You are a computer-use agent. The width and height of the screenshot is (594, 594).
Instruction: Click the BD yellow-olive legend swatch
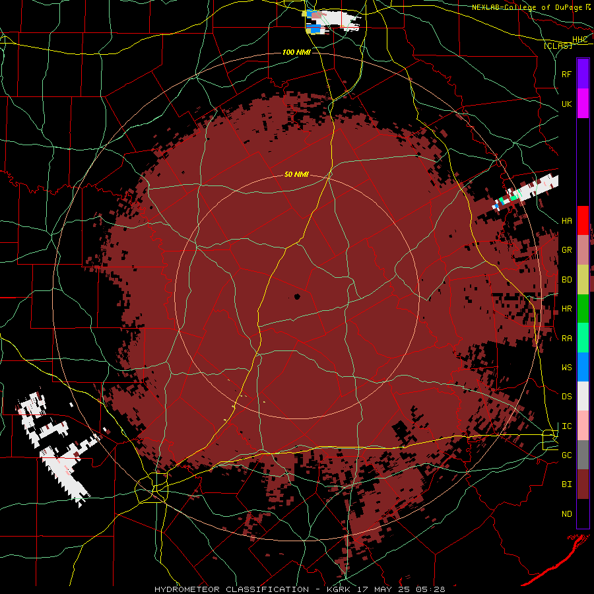coord(583,279)
